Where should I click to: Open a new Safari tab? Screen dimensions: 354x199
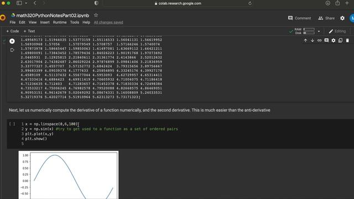coord(347,3)
